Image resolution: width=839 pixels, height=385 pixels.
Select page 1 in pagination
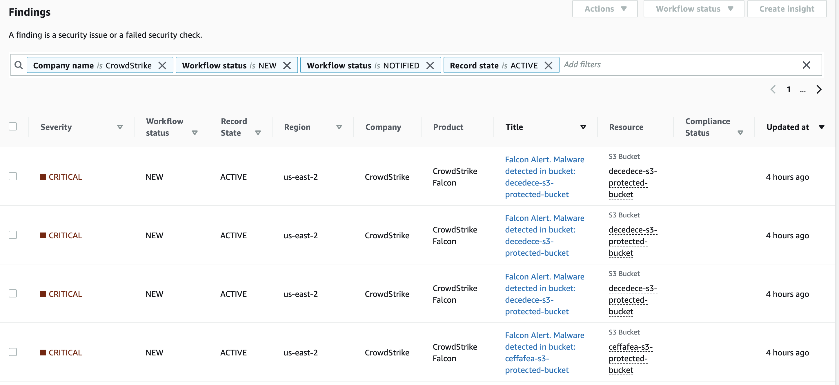coord(789,89)
